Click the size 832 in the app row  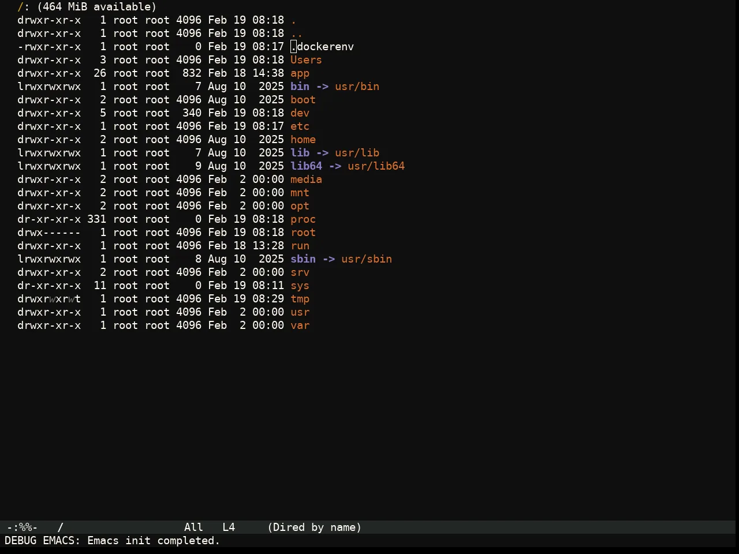[x=192, y=73]
